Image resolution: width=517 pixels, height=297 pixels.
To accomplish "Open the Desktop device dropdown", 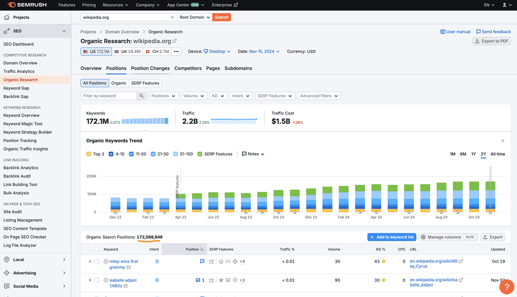I will [217, 52].
